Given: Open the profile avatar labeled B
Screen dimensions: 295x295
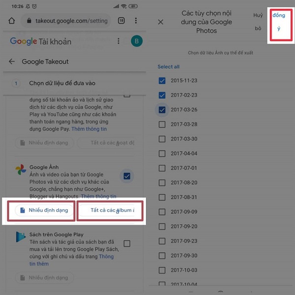Looking at the screenshot, I should pos(137,41).
